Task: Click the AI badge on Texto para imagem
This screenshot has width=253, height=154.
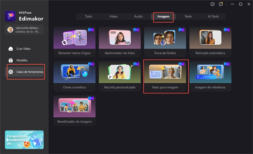Action: [x=181, y=64]
